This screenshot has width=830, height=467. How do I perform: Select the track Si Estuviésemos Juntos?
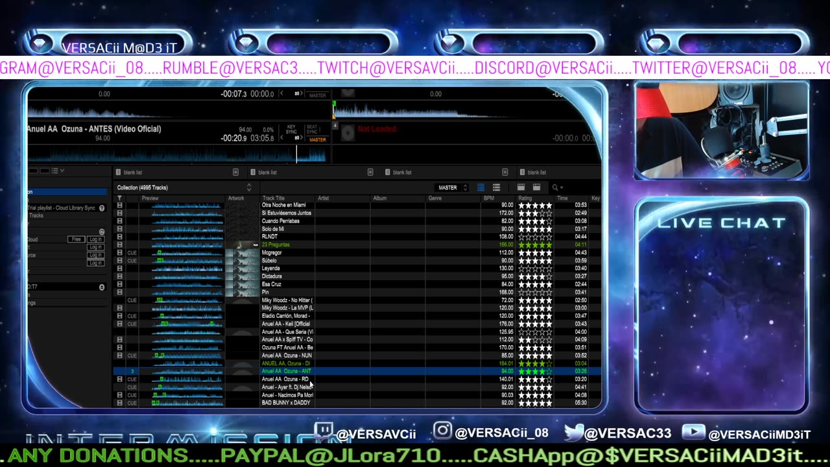click(x=287, y=213)
